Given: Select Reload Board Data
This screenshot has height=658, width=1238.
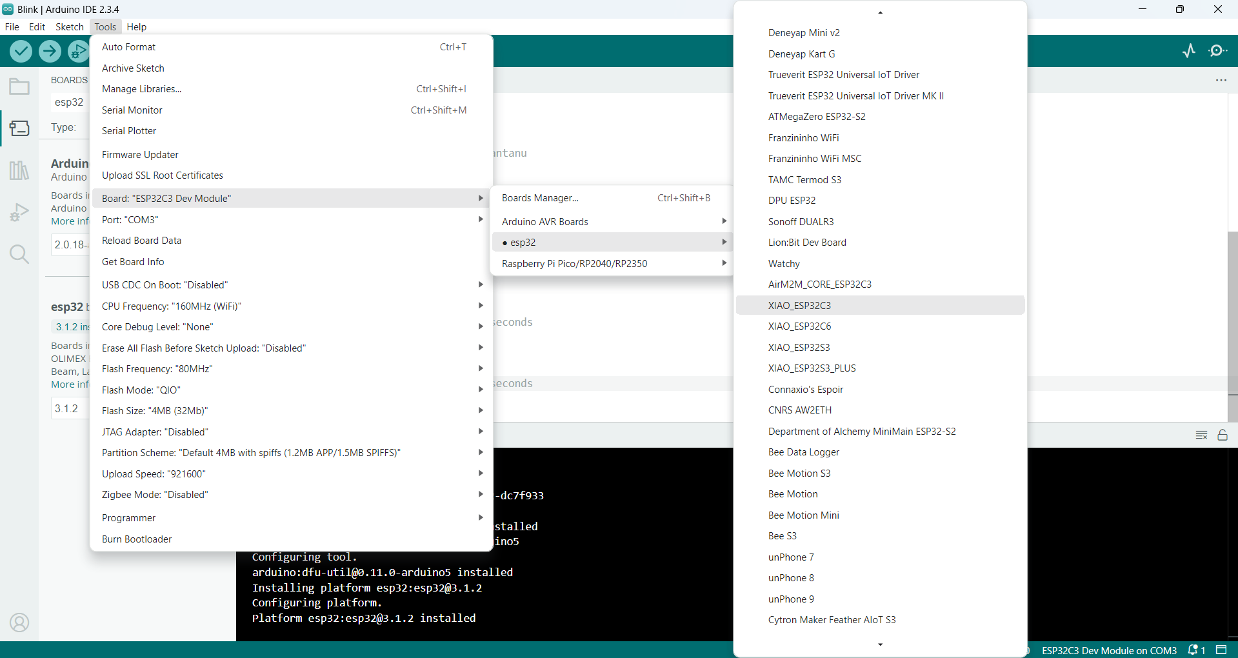Looking at the screenshot, I should coord(292,240).
